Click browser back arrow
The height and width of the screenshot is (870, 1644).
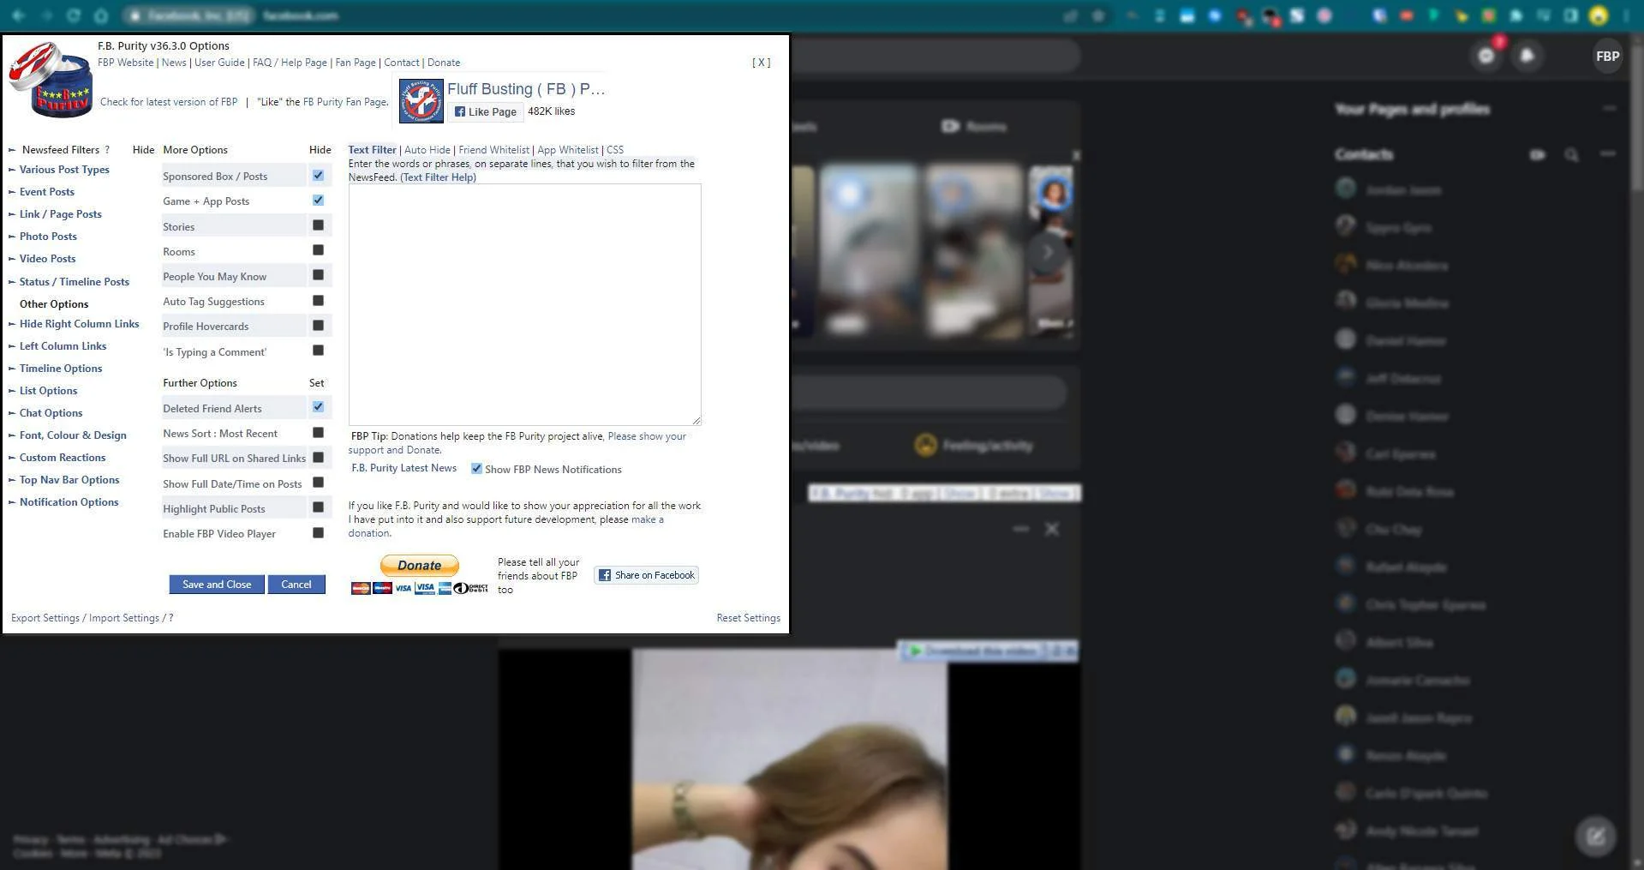click(18, 15)
